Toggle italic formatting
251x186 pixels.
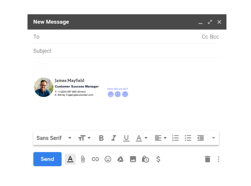click(114, 138)
